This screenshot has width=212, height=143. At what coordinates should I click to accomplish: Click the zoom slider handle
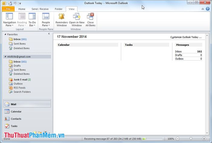click(x=191, y=138)
